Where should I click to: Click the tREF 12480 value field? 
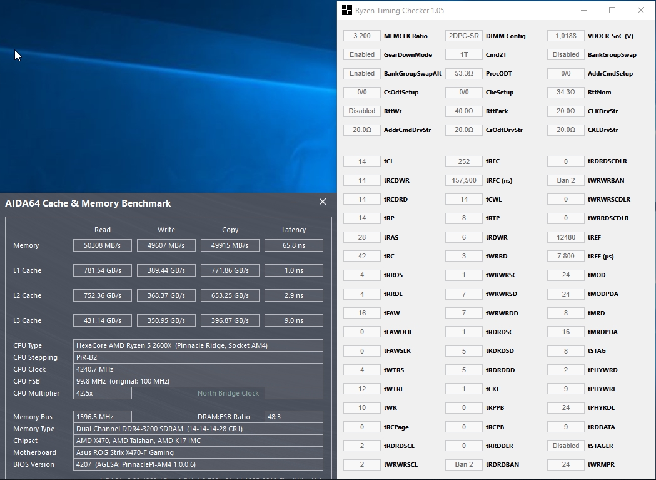pos(565,237)
